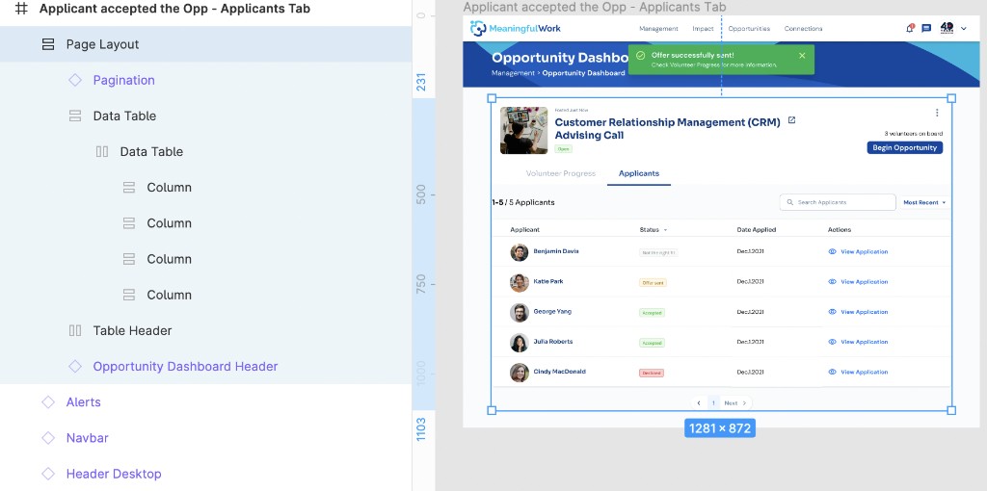Open the Connections nav item
The width and height of the screenshot is (987, 491).
[x=803, y=28]
